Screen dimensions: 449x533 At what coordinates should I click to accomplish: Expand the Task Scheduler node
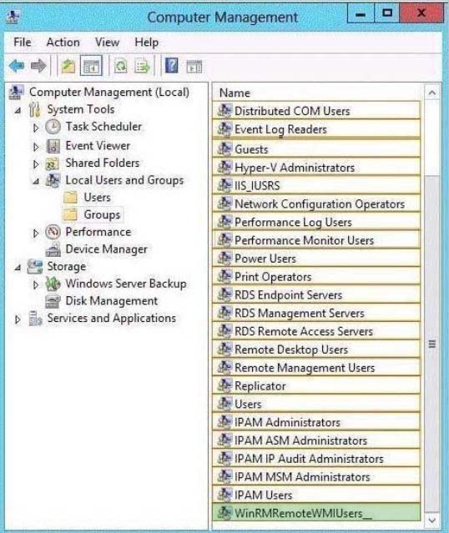click(36, 128)
